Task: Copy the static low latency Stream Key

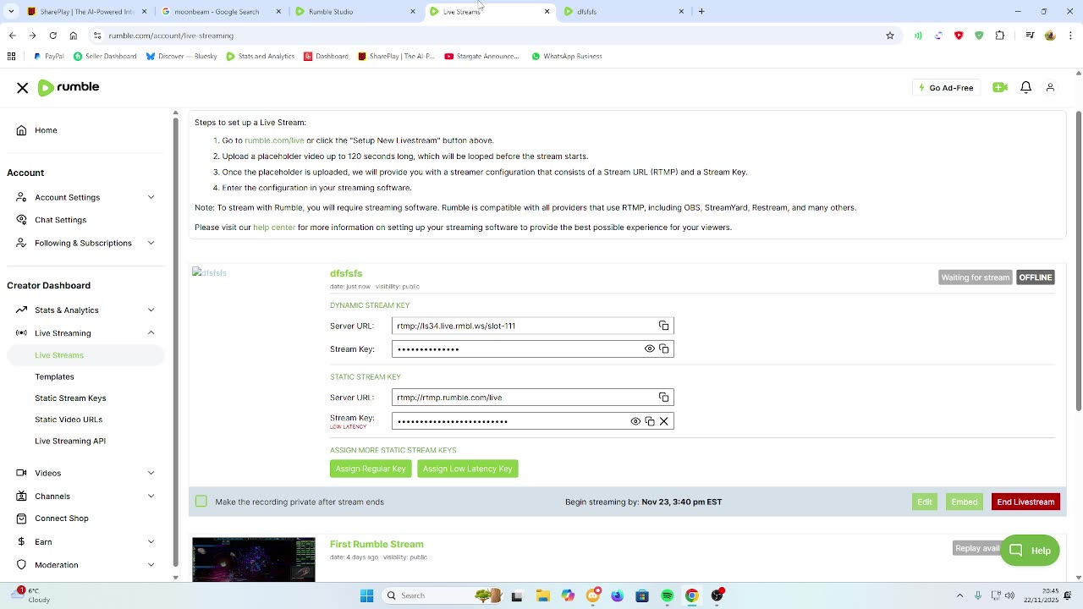Action: coord(650,421)
